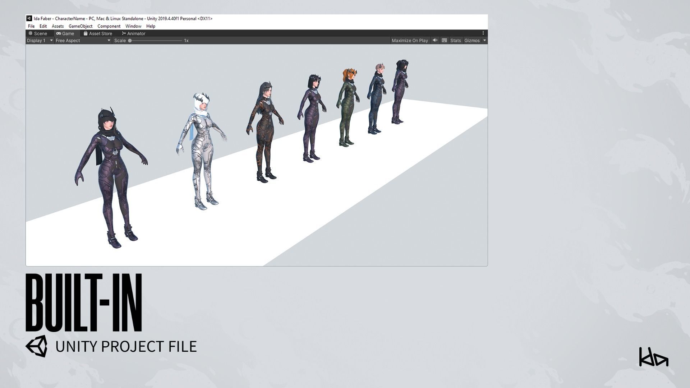Switch to the Animator tab
The image size is (690, 388).
[134, 33]
